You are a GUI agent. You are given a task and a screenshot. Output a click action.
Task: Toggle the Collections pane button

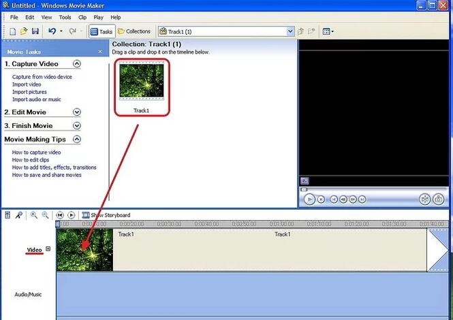[134, 31]
